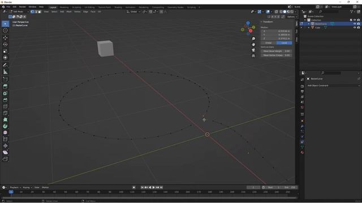Select the Extrude Region tool
Image resolution: width=362 pixels, height=203 pixels.
(x=5, y=86)
